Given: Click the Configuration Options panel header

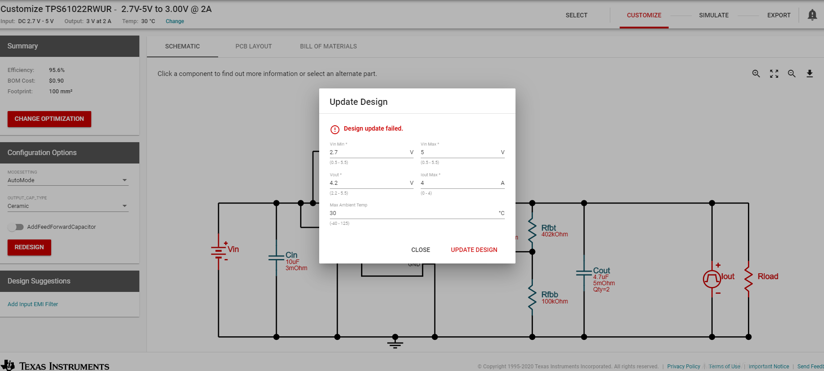Looking at the screenshot, I should coord(69,153).
